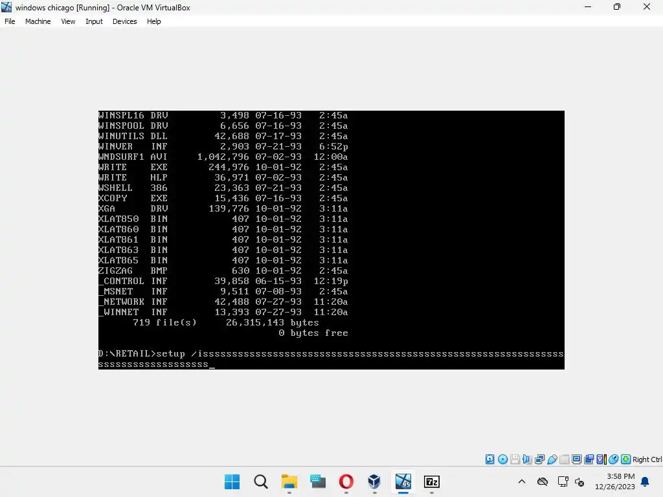Click the recording status icon
663x497 pixels.
[589, 459]
